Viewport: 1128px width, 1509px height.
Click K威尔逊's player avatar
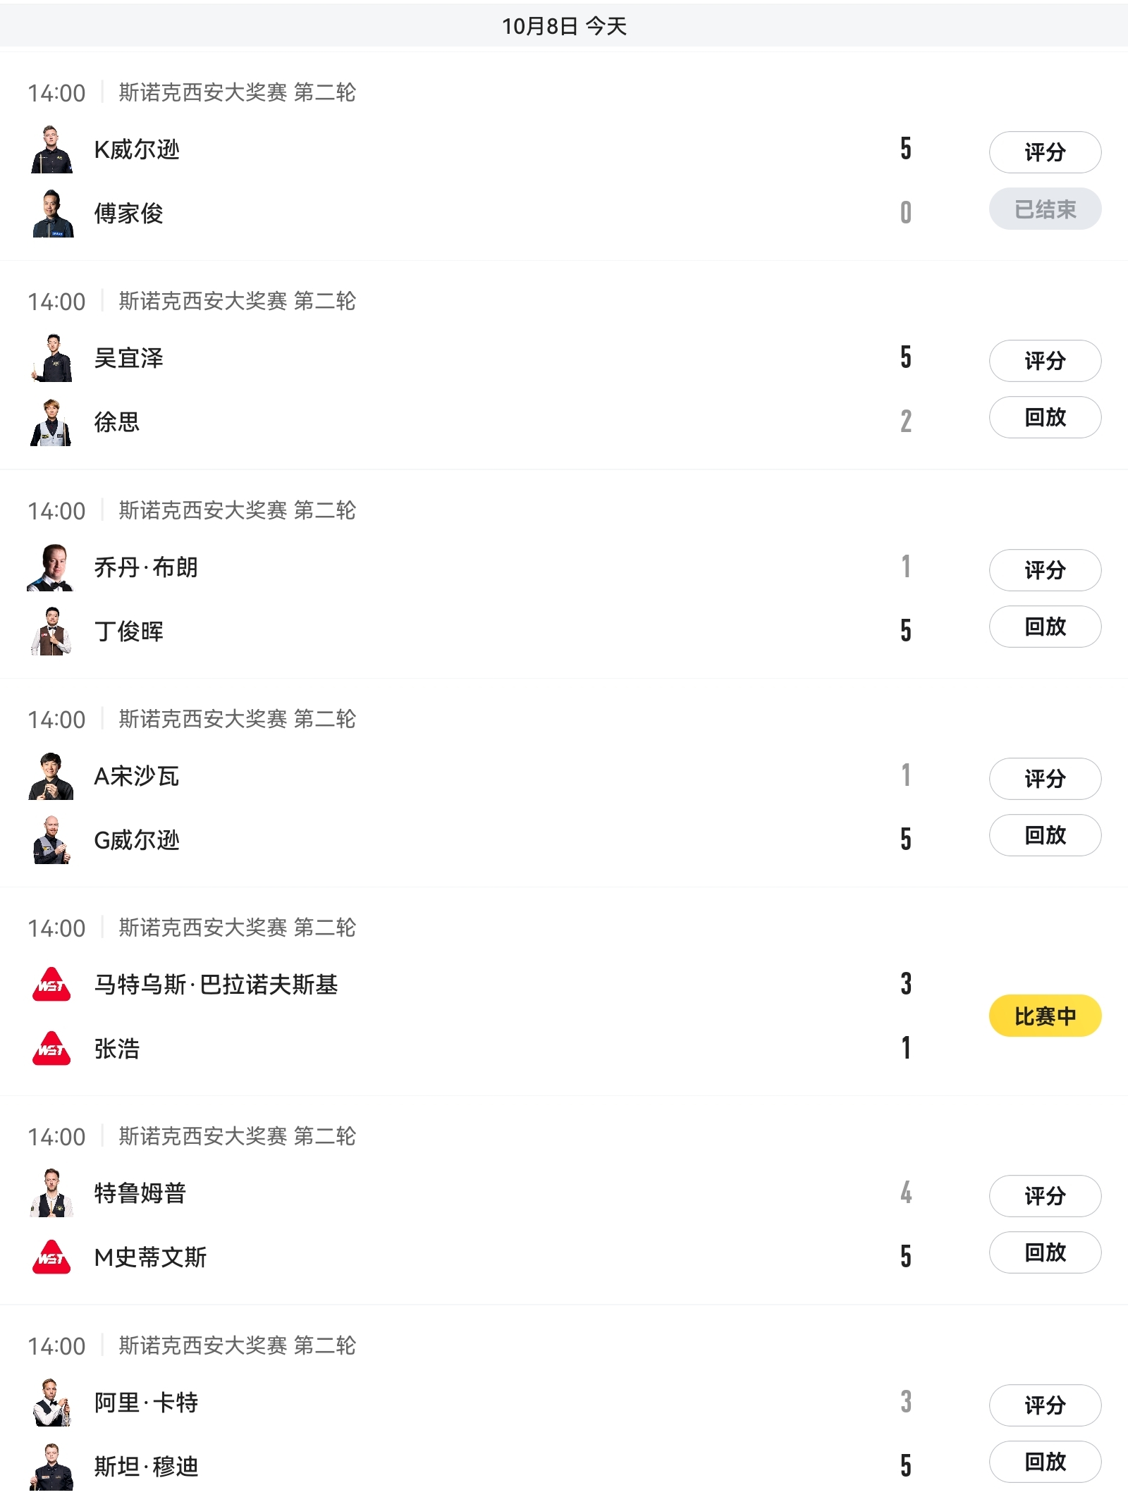click(x=51, y=149)
